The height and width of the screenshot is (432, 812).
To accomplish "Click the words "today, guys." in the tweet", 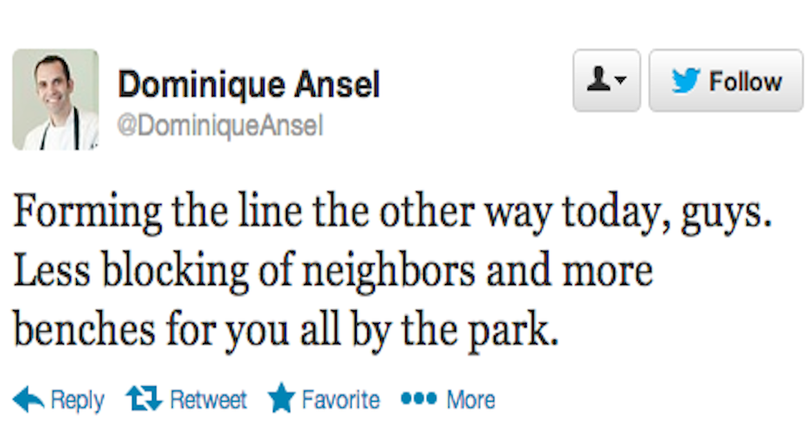I will coord(667,214).
